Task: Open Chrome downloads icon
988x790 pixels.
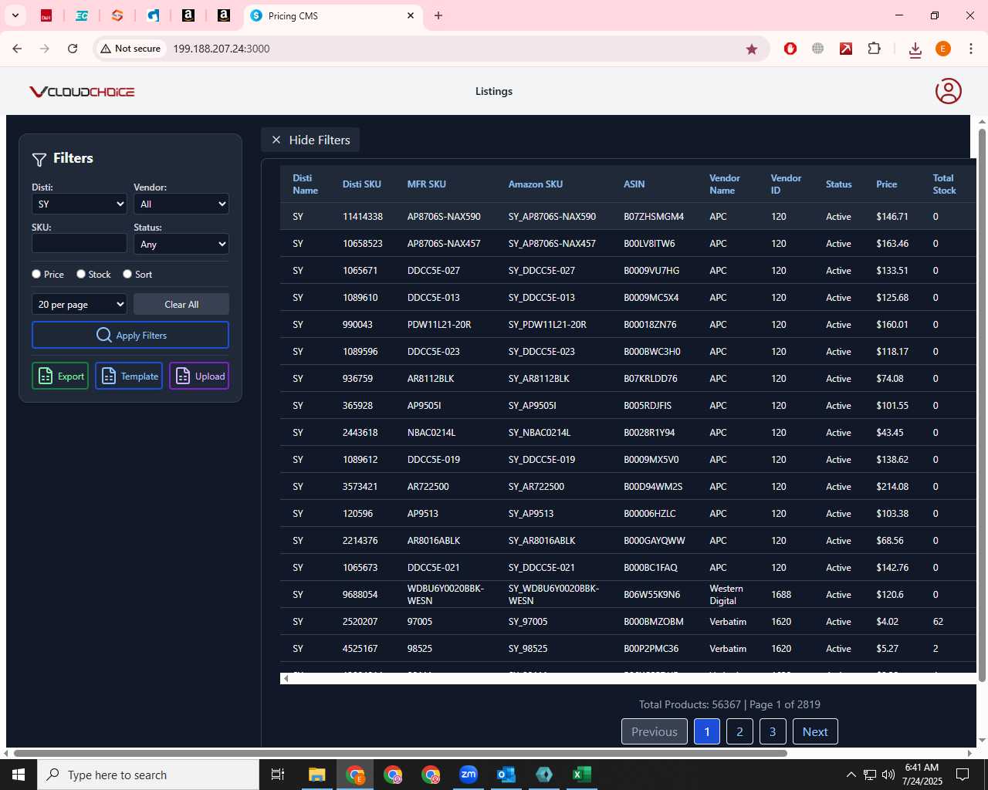Action: tap(915, 49)
